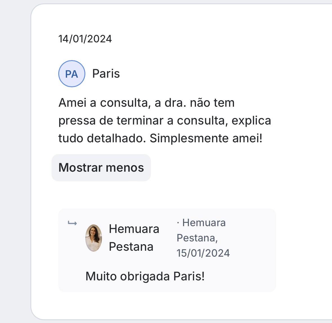The width and height of the screenshot is (332, 323).
Task: Collapse review with Mostrar menos
Action: [101, 168]
